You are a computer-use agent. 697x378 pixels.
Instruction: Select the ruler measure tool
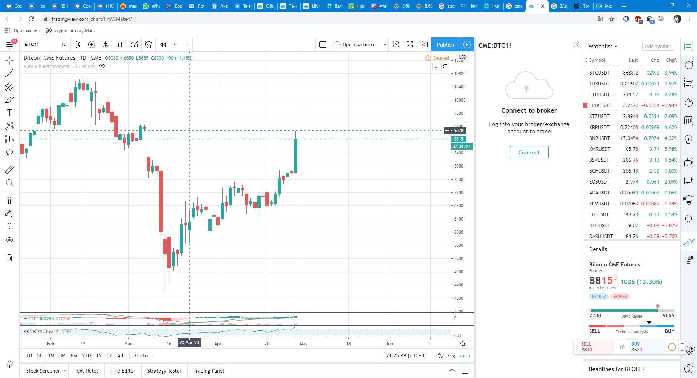[x=9, y=169]
